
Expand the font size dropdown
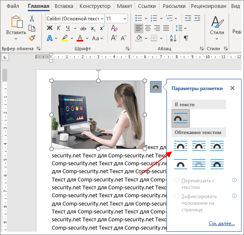point(125,19)
